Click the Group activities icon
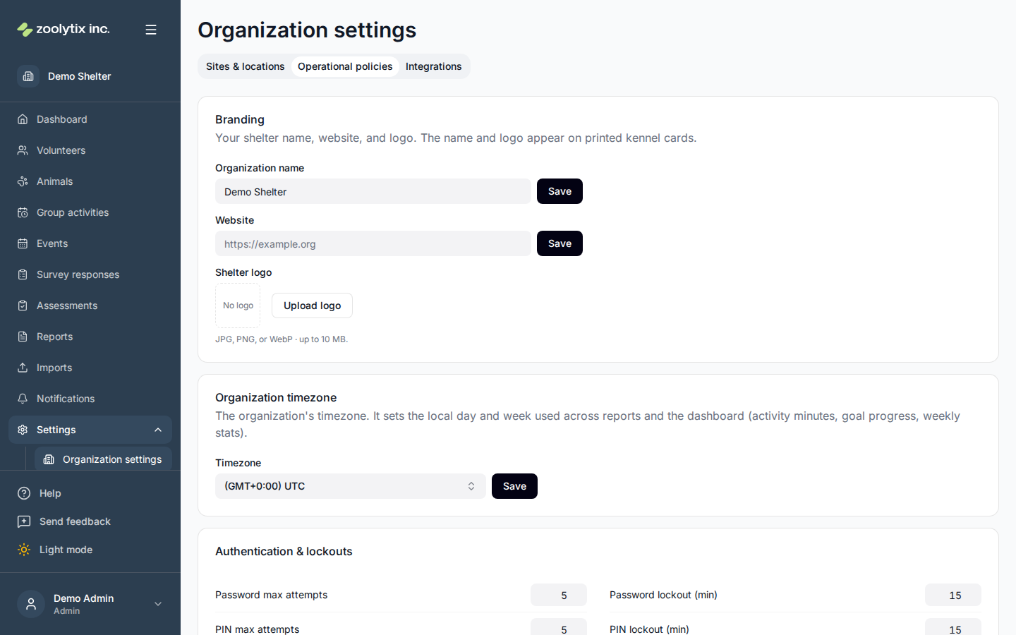 [x=23, y=212]
